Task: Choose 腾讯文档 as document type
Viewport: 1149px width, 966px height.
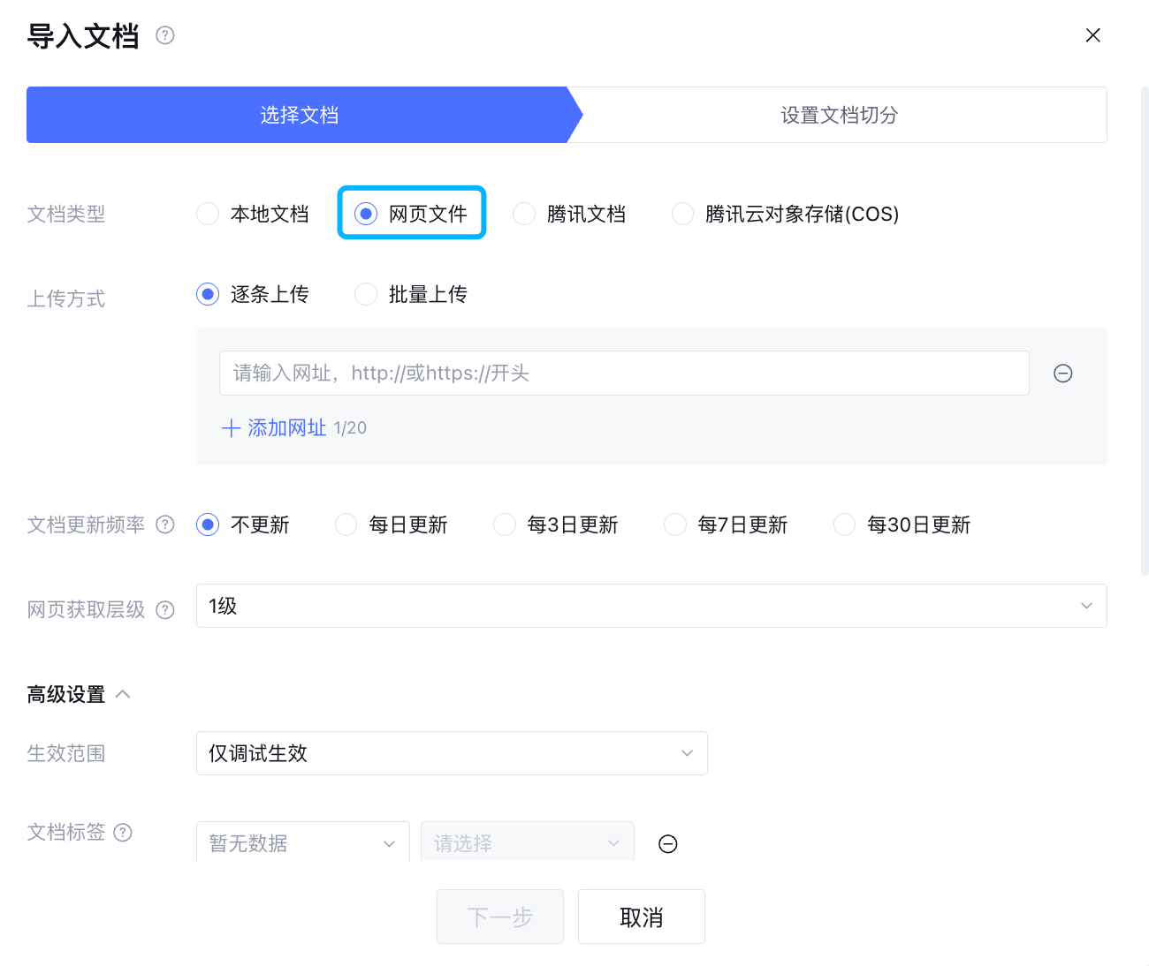Action: pos(524,214)
